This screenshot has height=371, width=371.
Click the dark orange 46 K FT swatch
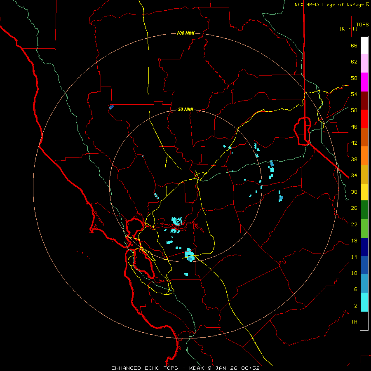(364, 137)
